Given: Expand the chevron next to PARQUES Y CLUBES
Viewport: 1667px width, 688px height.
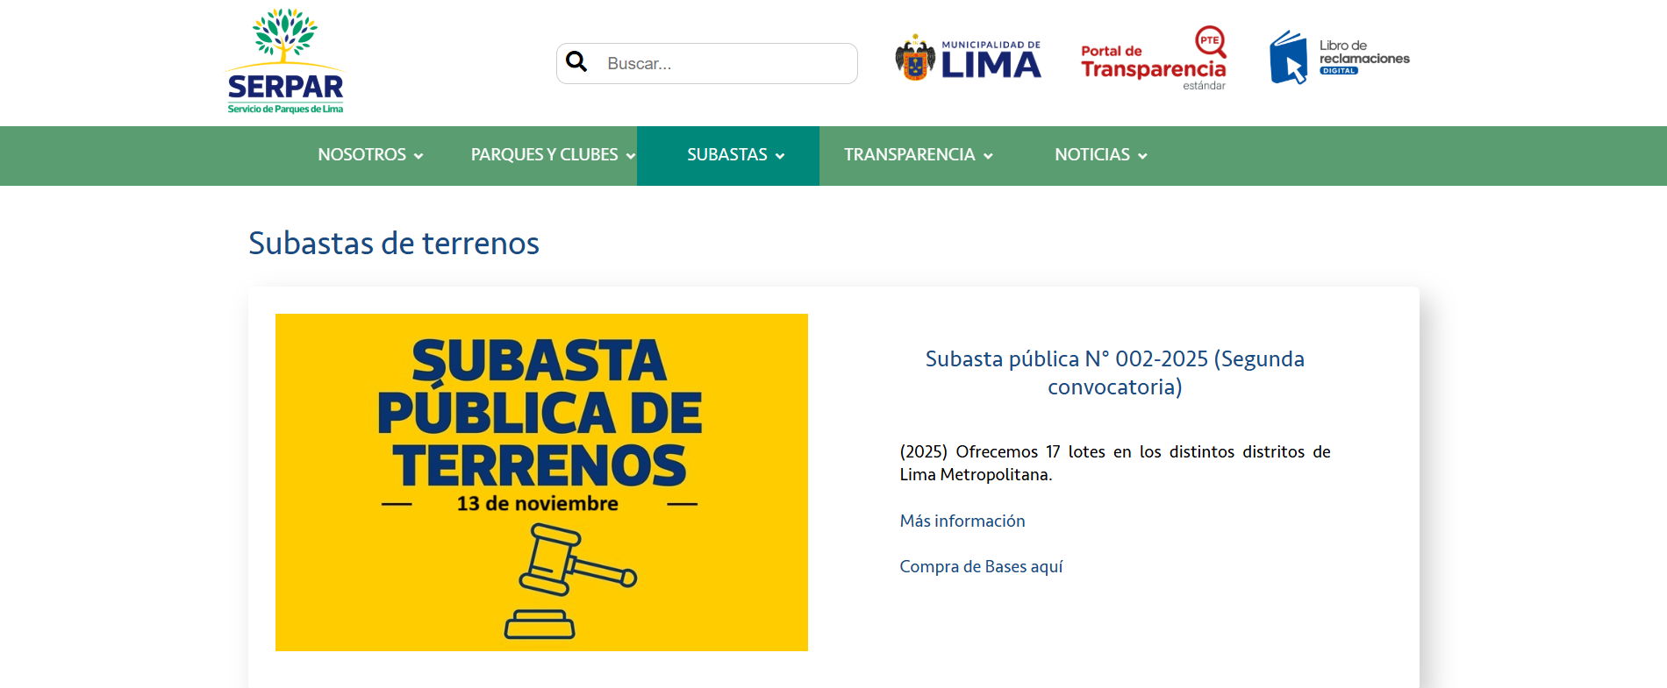Looking at the screenshot, I should [630, 156].
